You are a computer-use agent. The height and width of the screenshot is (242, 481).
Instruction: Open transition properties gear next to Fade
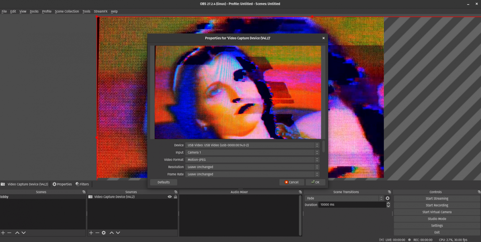(388, 198)
